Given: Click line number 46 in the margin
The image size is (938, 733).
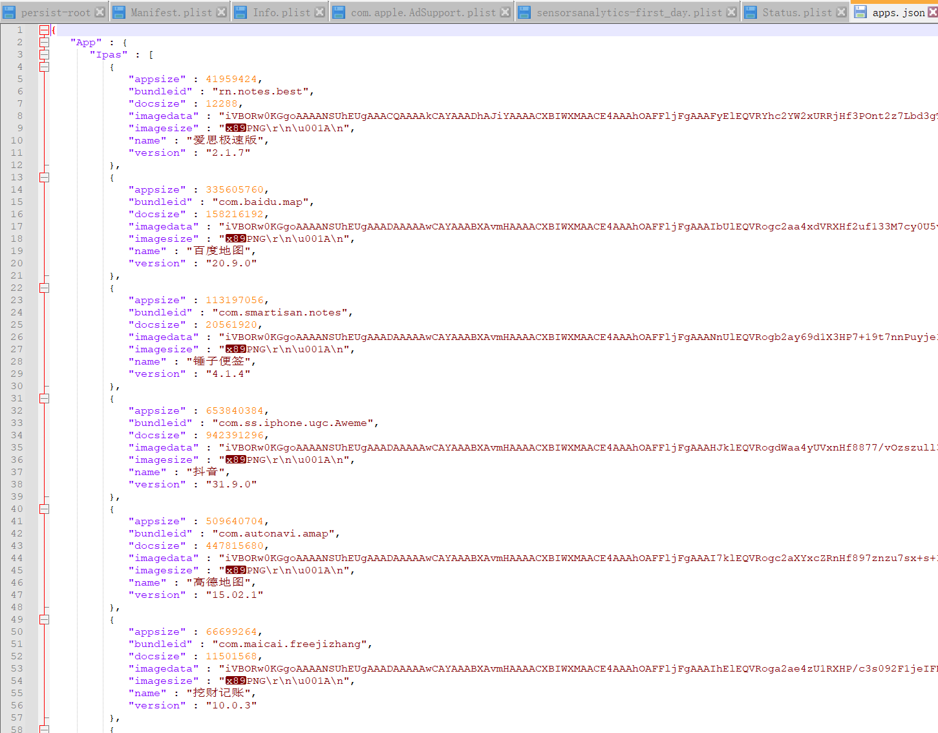Looking at the screenshot, I should (x=17, y=582).
